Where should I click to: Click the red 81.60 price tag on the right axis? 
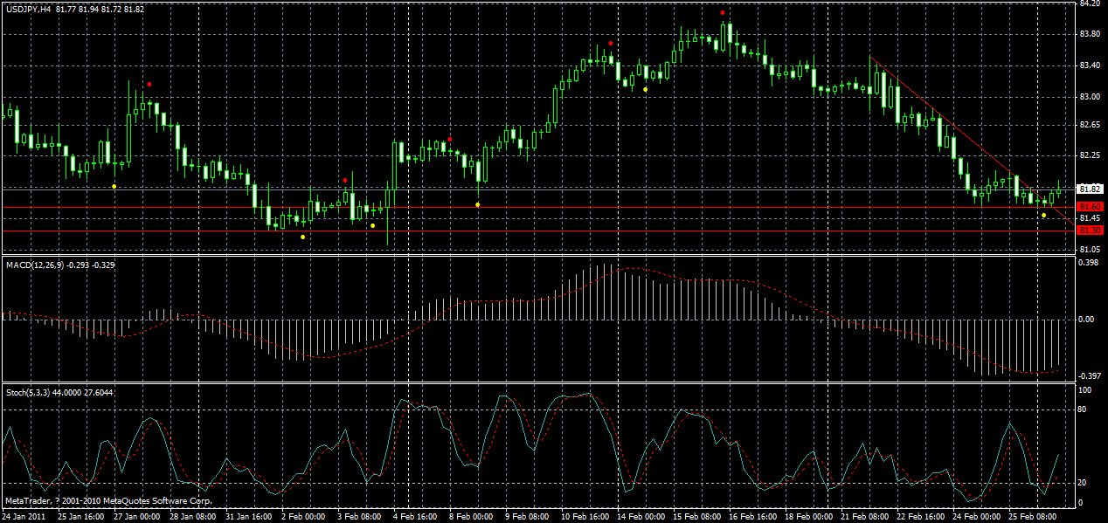1089,205
